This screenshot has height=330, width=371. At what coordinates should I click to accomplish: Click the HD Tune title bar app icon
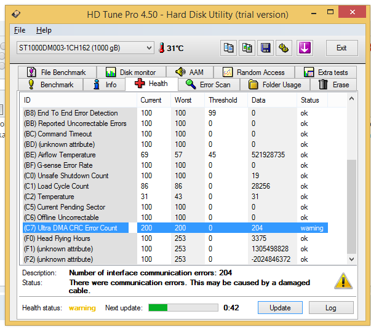click(x=16, y=14)
